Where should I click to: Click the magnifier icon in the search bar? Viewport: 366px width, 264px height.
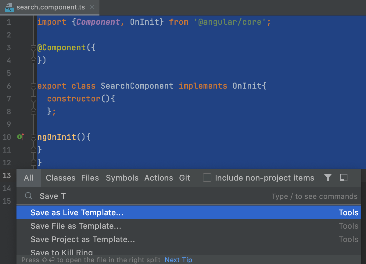click(28, 196)
